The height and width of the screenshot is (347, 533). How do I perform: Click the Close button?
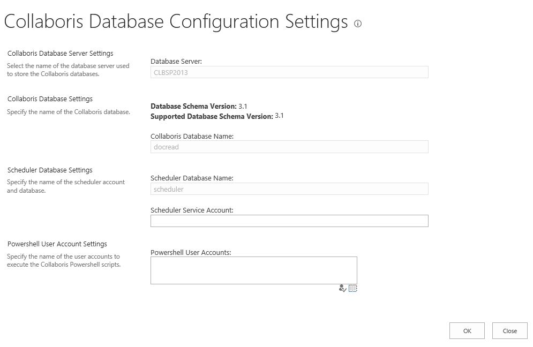pyautogui.click(x=509, y=330)
